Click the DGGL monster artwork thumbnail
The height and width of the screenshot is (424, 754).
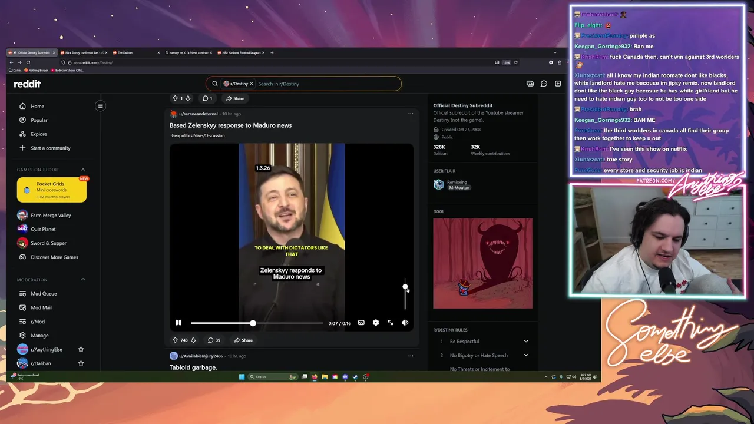(x=482, y=263)
